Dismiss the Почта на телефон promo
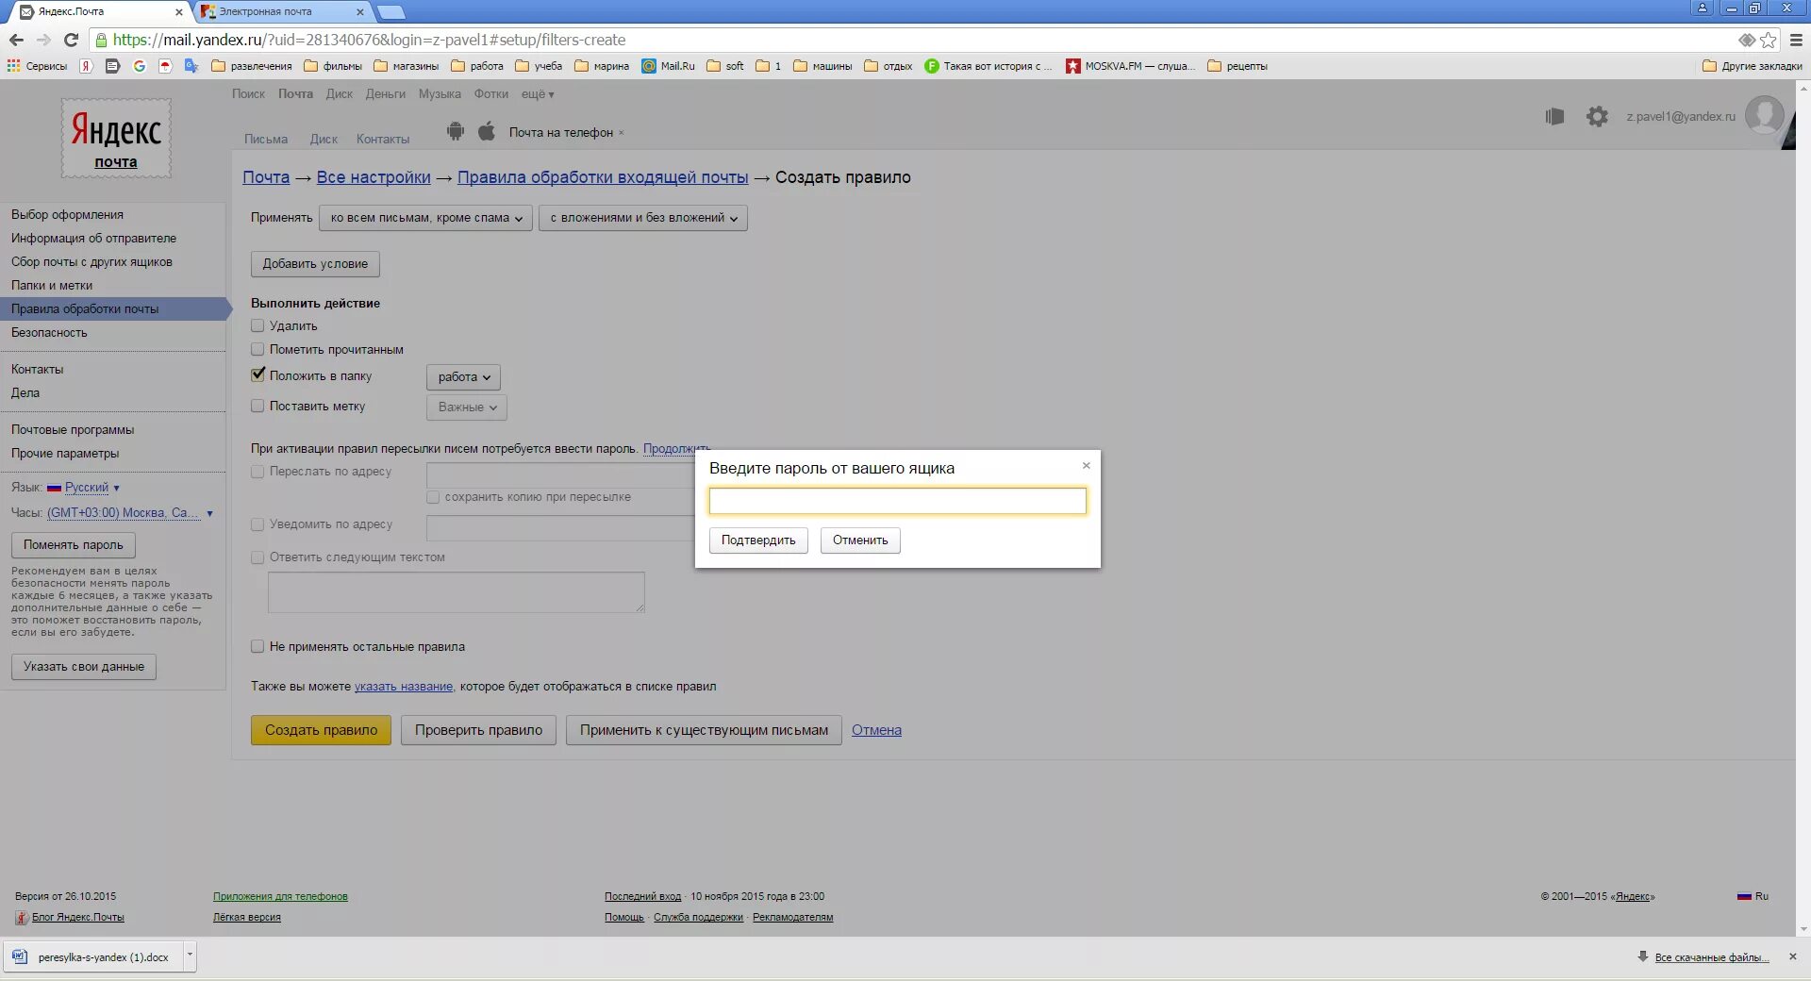Viewport: 1811px width, 981px height. [621, 133]
